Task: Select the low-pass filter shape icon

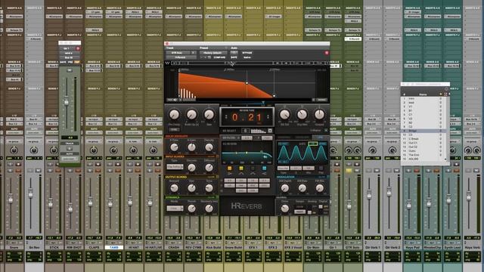Action: point(264,174)
